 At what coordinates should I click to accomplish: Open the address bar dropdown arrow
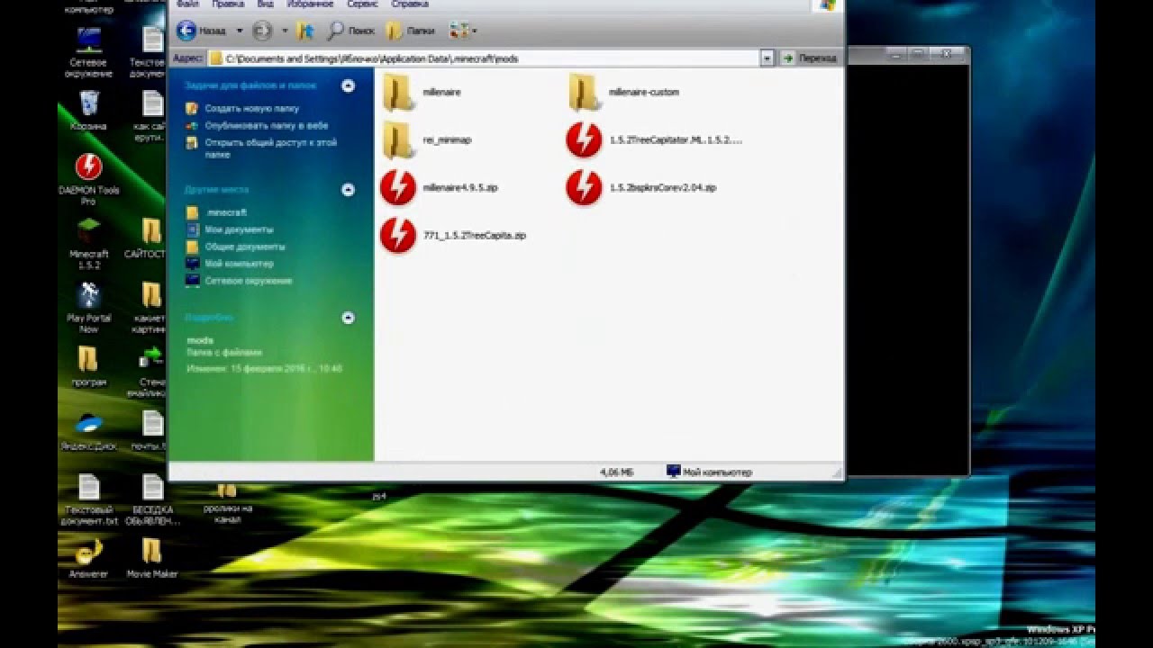[767, 58]
